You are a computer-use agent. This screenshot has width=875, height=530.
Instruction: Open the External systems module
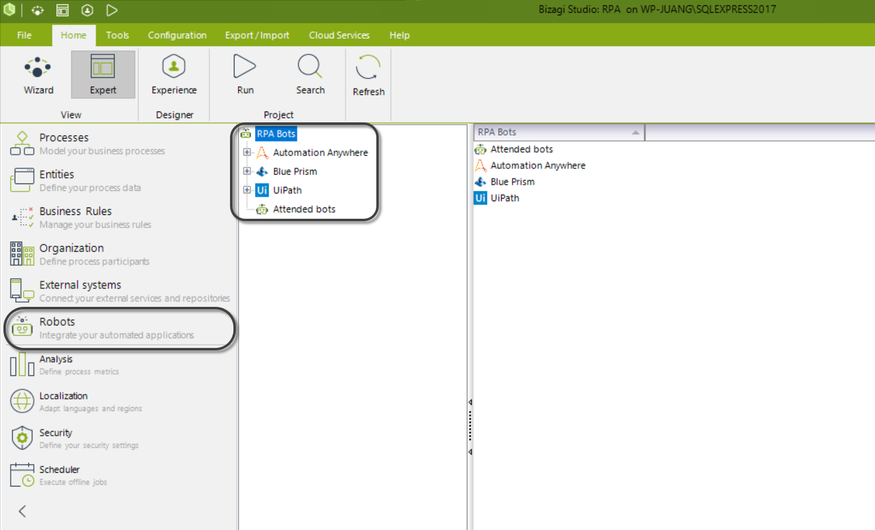pyautogui.click(x=120, y=291)
